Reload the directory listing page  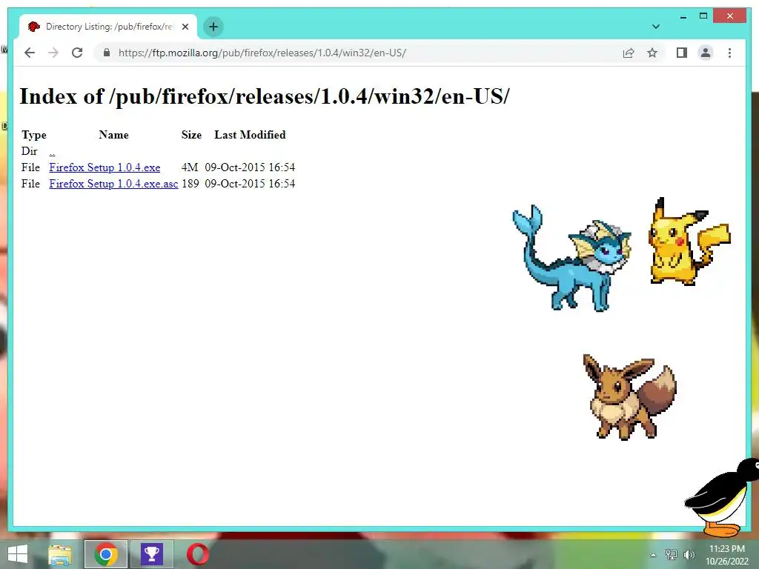pyautogui.click(x=77, y=53)
